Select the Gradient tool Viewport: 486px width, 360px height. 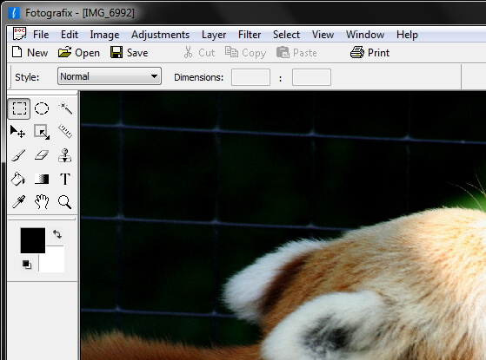42,179
